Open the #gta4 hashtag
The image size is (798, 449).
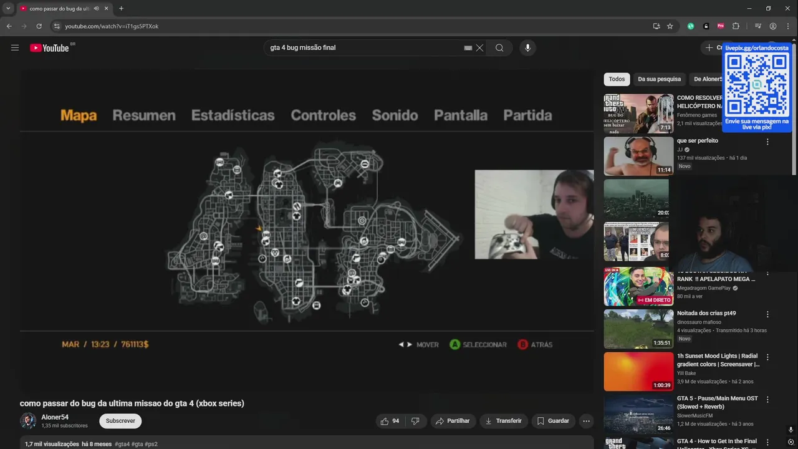[x=122, y=444]
